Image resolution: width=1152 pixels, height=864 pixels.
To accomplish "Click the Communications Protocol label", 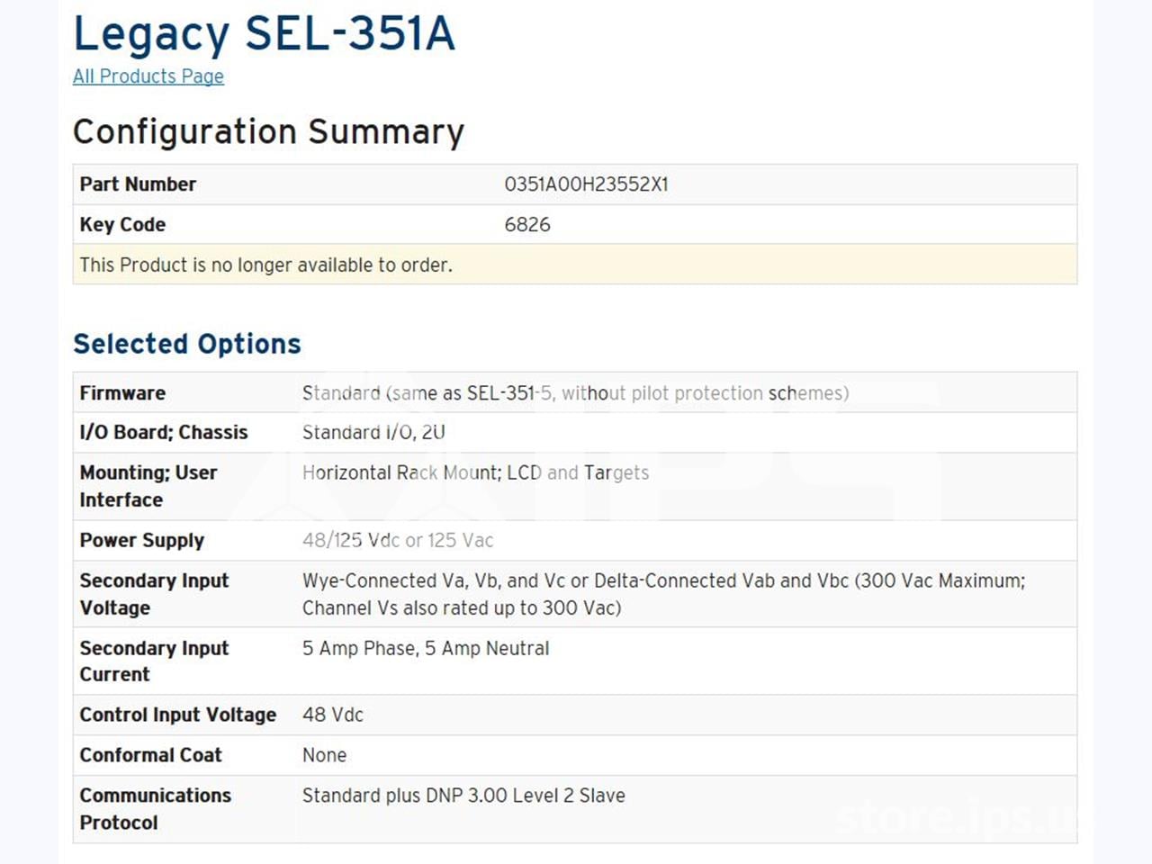I will [x=156, y=809].
